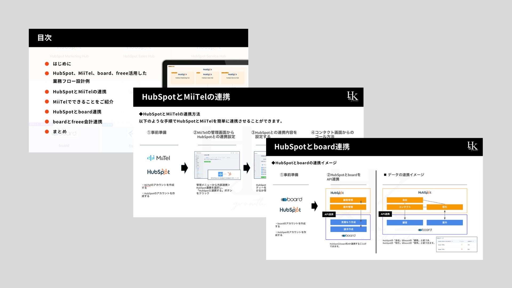Click the H&K logo on the board slide header
This screenshot has height=288, width=512.
(x=472, y=146)
